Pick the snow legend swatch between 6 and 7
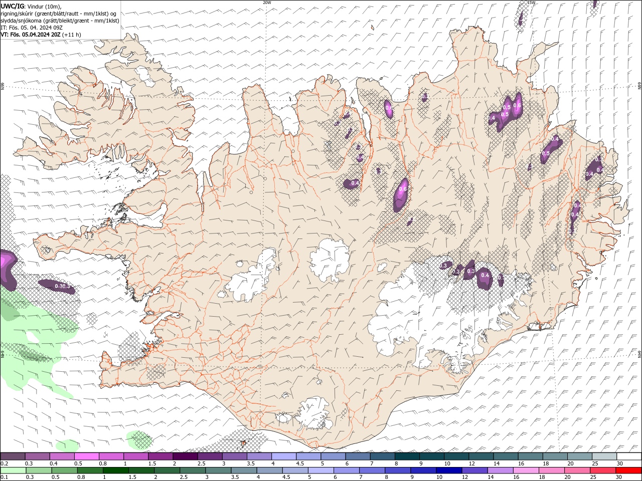 [357, 456]
